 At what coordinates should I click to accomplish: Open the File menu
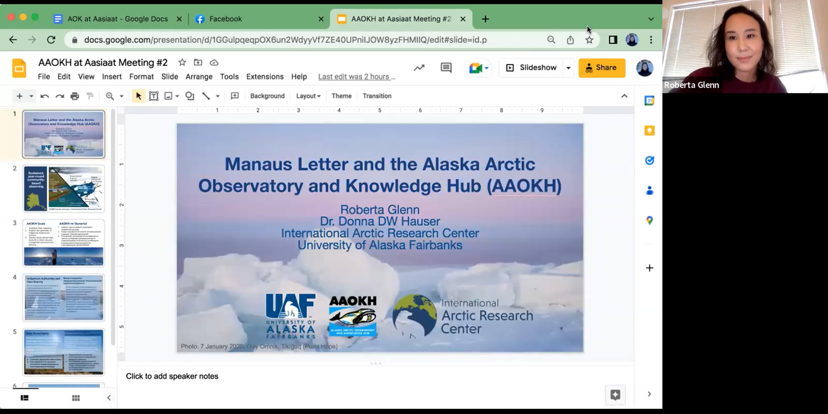[x=44, y=77]
